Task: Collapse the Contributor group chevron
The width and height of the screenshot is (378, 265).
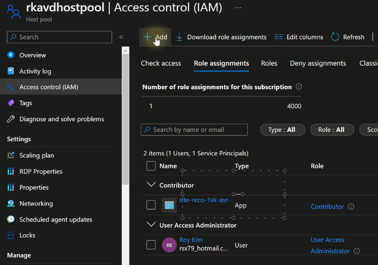Action: (151, 185)
